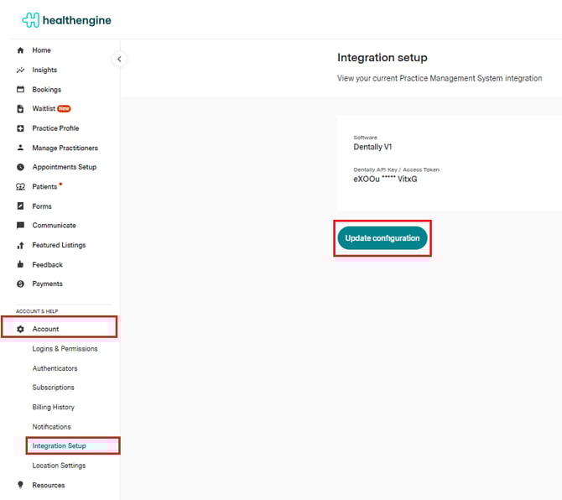Image resolution: width=562 pixels, height=500 pixels.
Task: Click the Healthengine logo
Action: (66, 20)
